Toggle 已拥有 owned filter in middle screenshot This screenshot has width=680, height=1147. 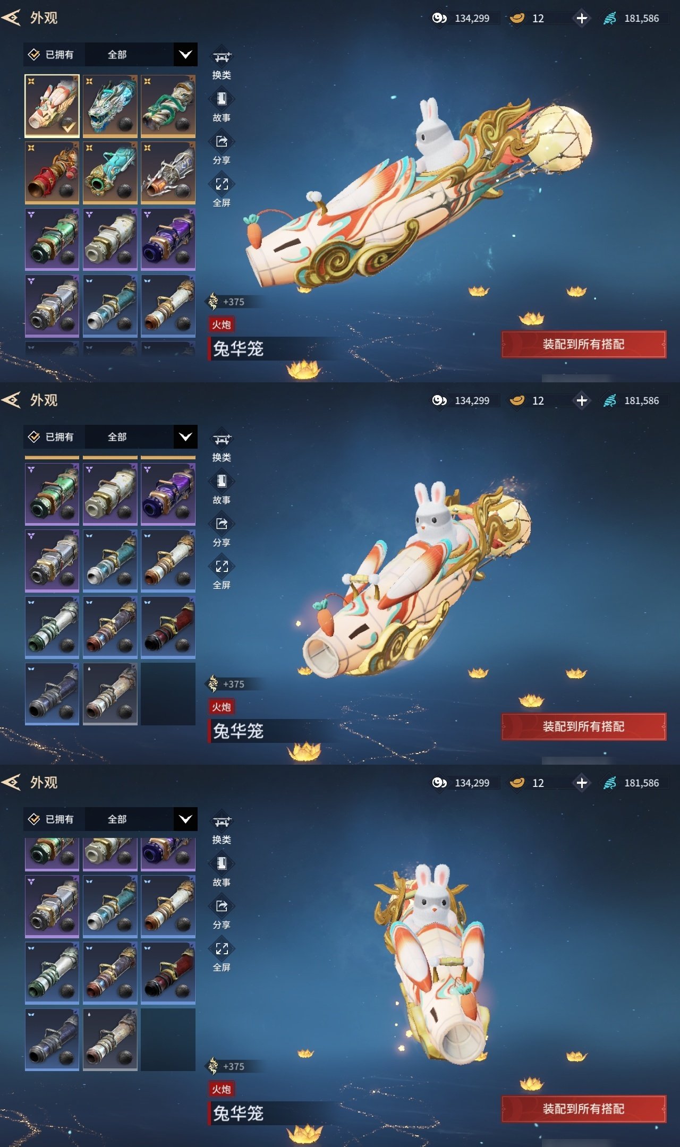[x=51, y=437]
